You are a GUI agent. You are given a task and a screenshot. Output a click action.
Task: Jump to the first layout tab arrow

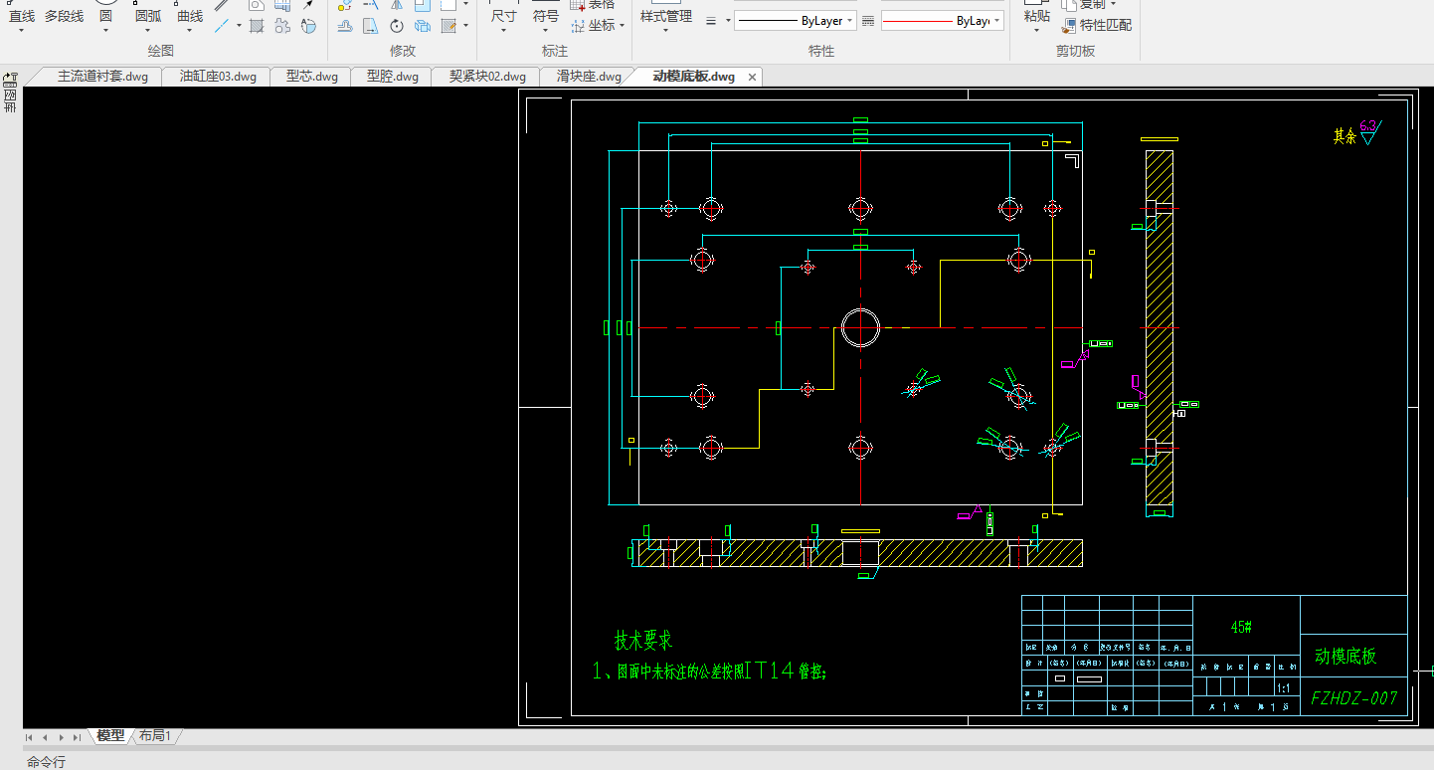click(29, 737)
